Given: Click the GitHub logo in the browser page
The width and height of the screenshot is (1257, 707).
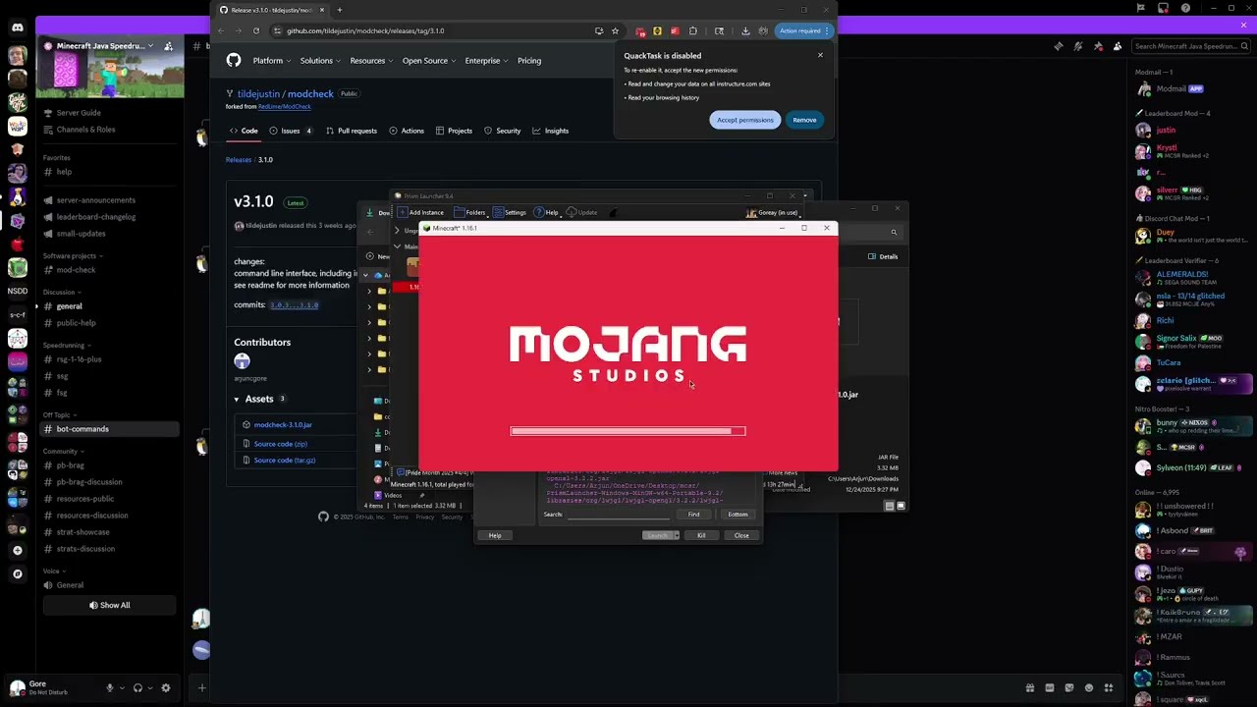Looking at the screenshot, I should 234,61.
